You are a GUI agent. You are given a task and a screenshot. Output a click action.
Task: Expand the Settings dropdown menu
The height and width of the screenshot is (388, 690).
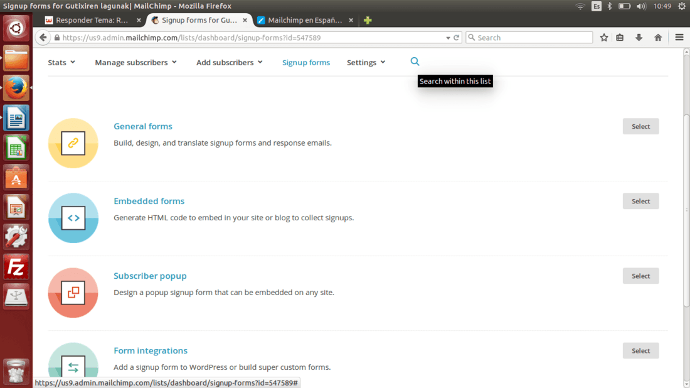366,63
